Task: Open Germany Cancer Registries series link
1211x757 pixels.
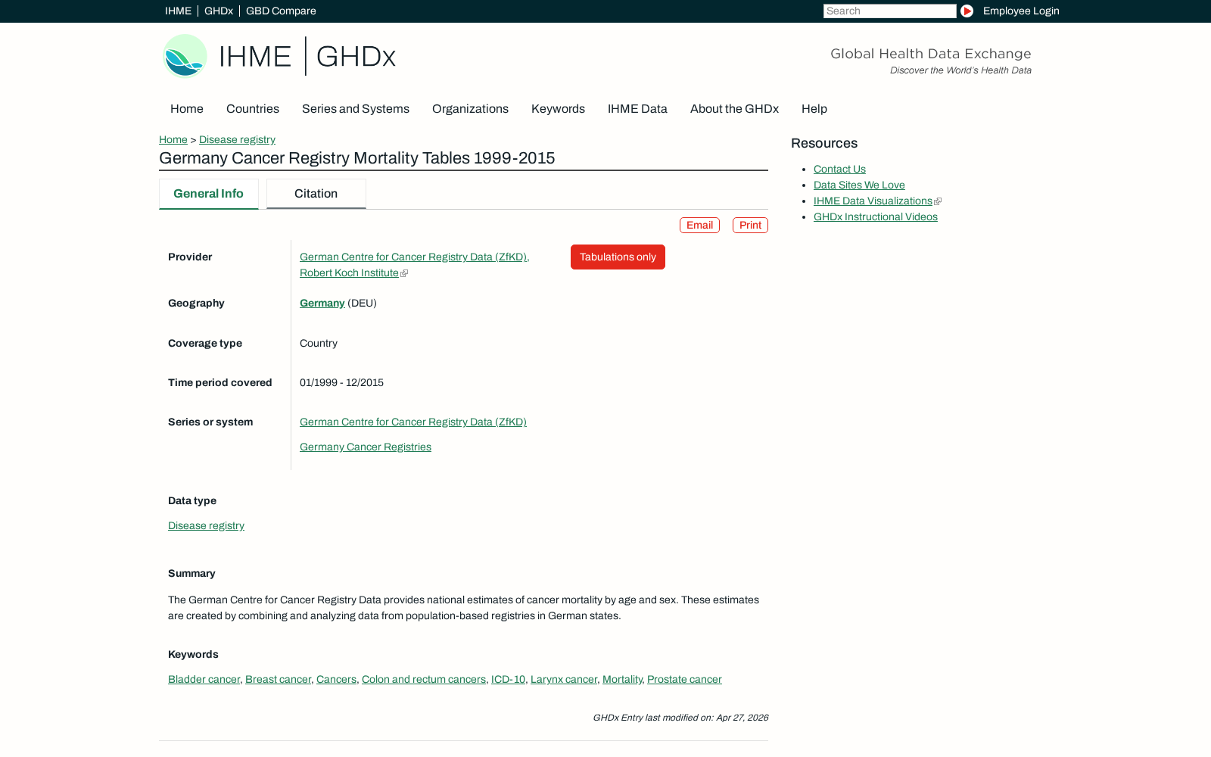Action: tap(366, 447)
